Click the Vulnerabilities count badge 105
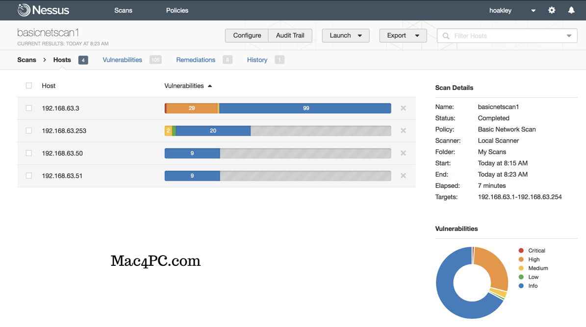 (155, 60)
